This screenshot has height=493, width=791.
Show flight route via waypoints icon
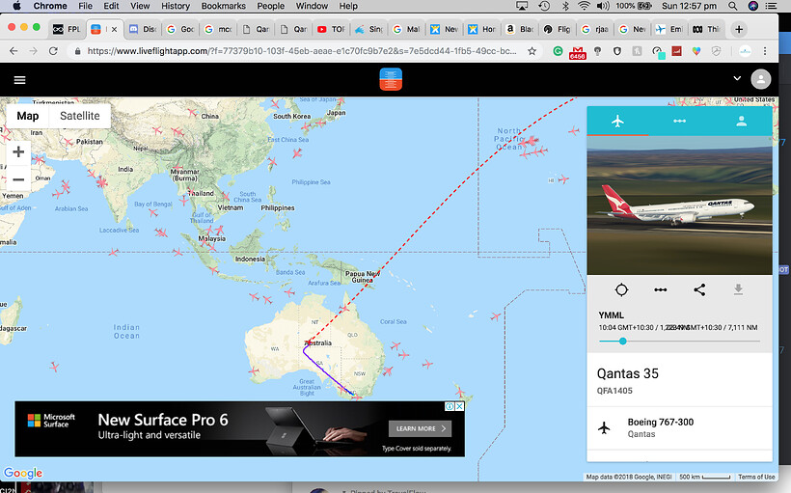[661, 289]
